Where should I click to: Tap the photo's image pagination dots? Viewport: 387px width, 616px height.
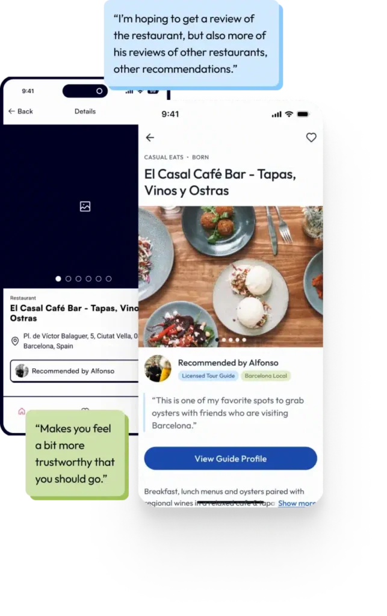231,340
